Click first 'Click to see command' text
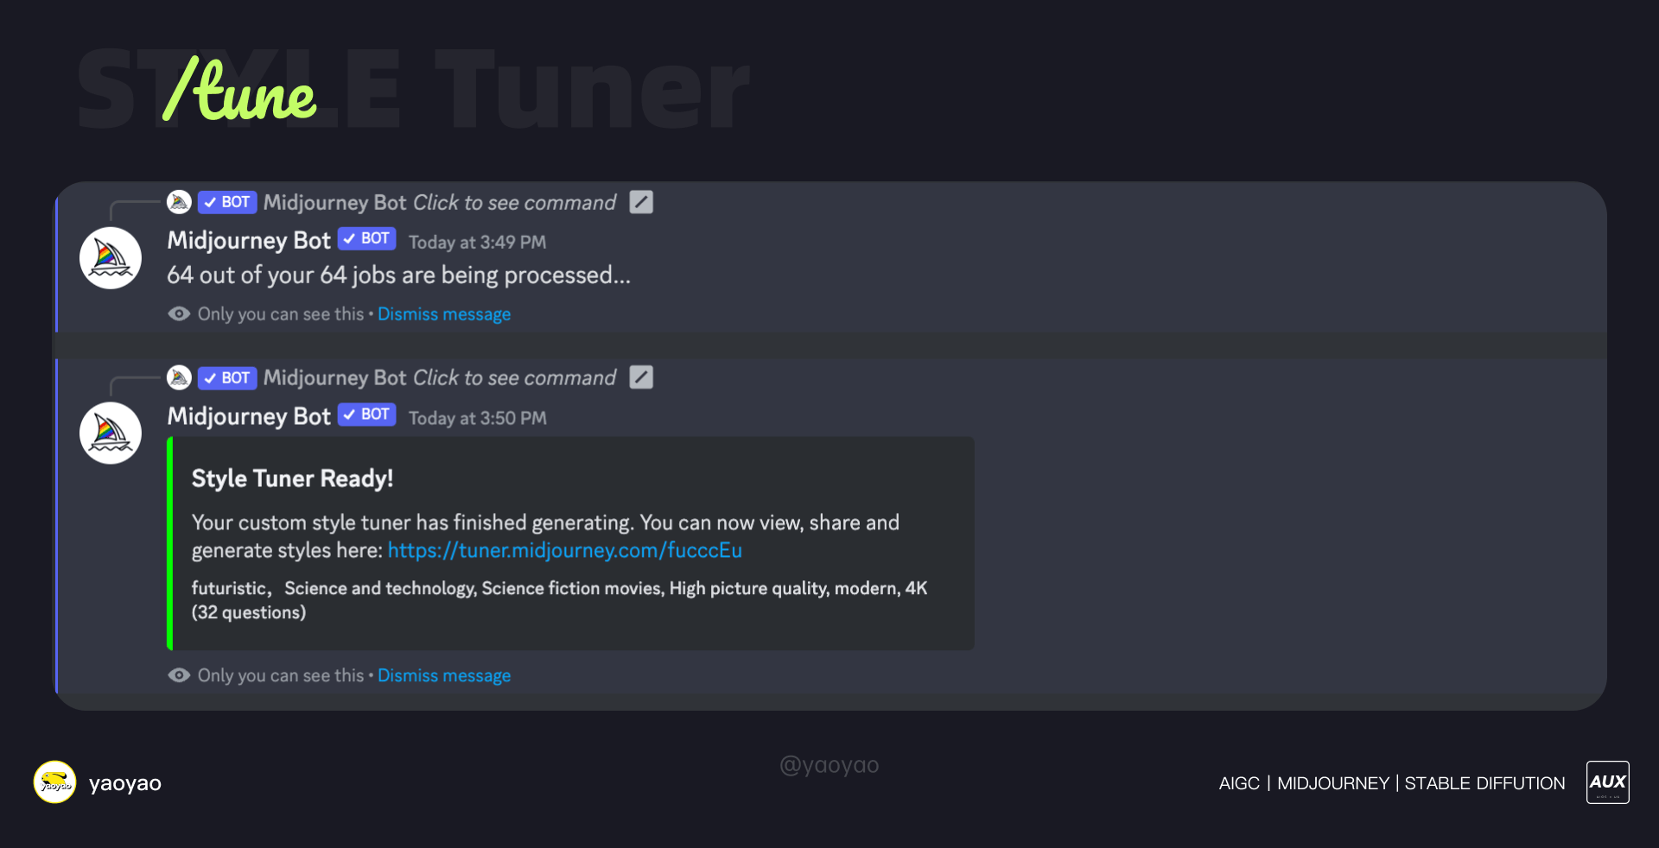This screenshot has height=848, width=1659. pos(515,203)
